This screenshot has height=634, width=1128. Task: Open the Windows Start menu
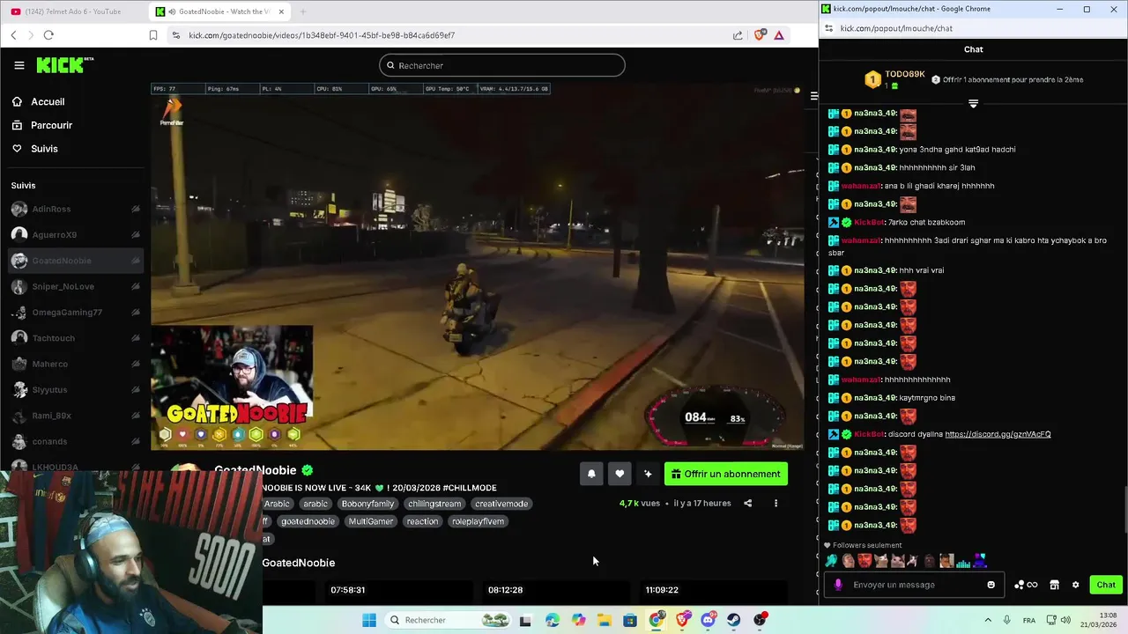tap(369, 620)
